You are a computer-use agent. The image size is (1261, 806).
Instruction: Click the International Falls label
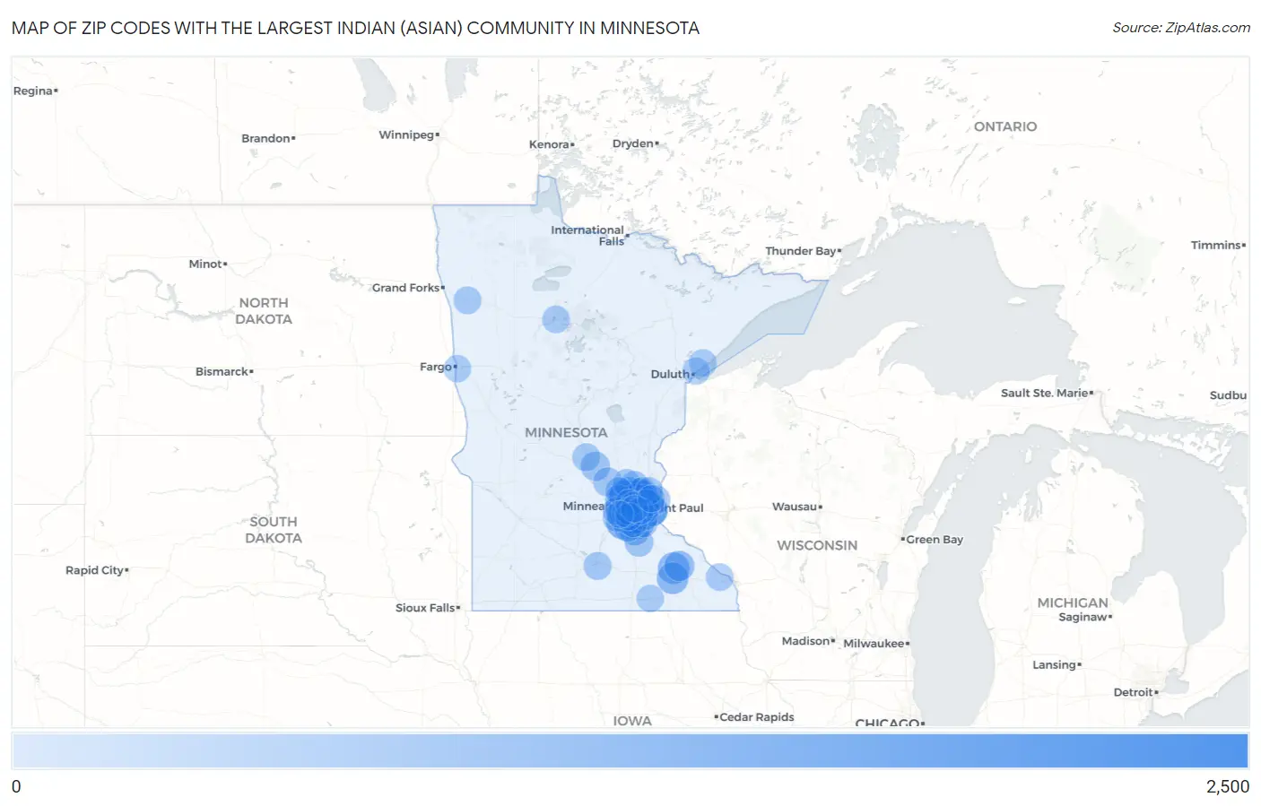(x=587, y=236)
